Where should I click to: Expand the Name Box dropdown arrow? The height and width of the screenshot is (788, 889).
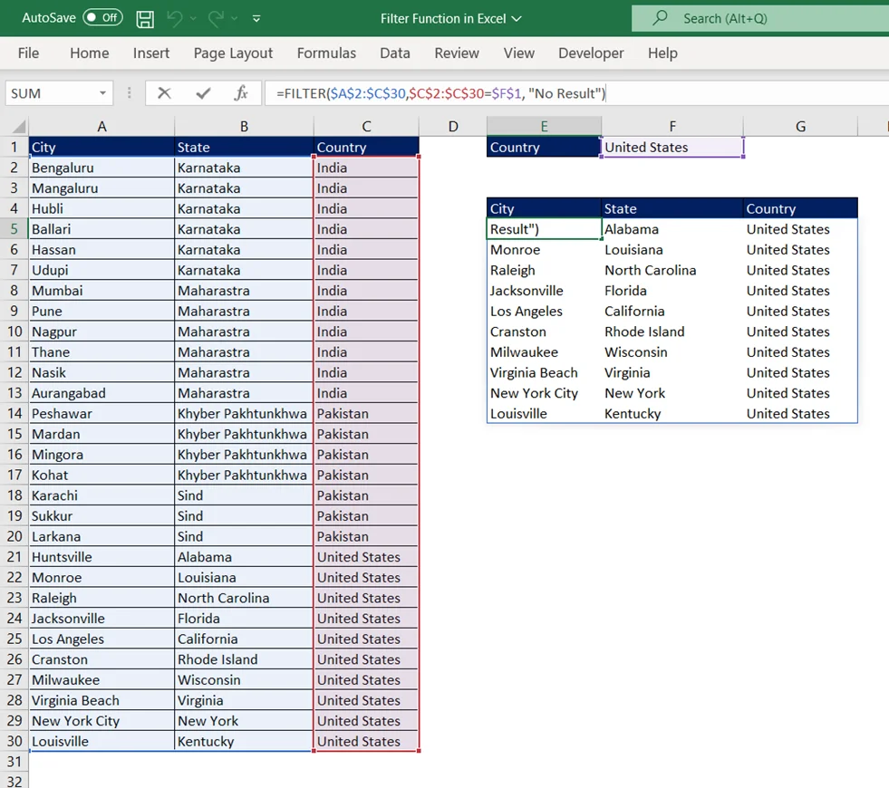tap(102, 93)
